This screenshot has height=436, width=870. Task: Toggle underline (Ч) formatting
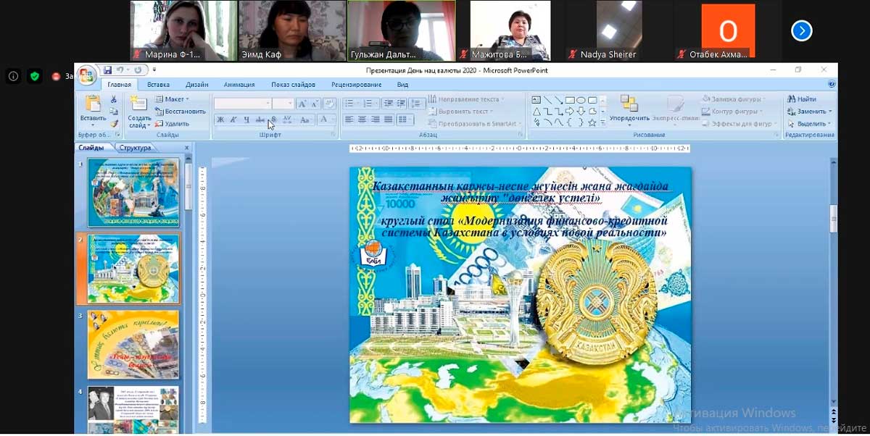point(246,120)
